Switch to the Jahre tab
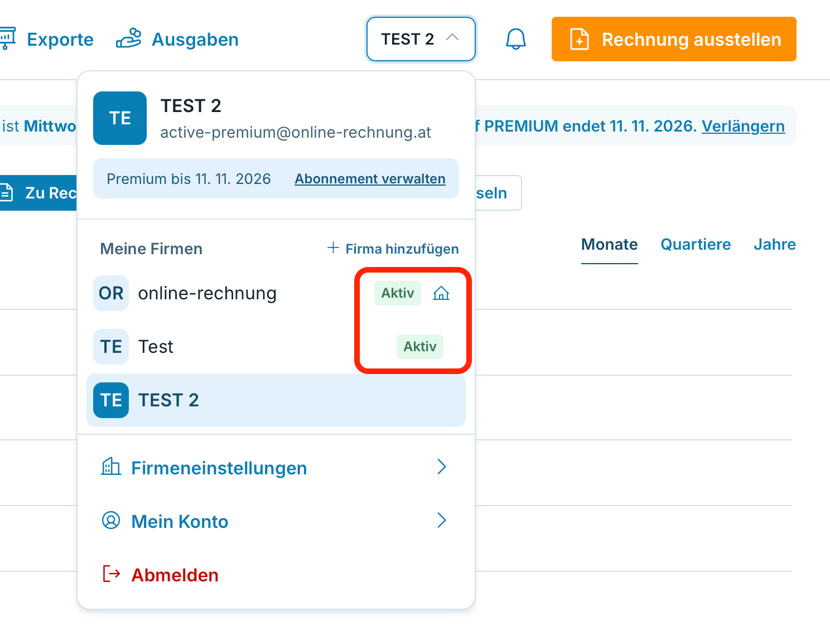Viewport: 830px width, 631px height. pos(775,244)
